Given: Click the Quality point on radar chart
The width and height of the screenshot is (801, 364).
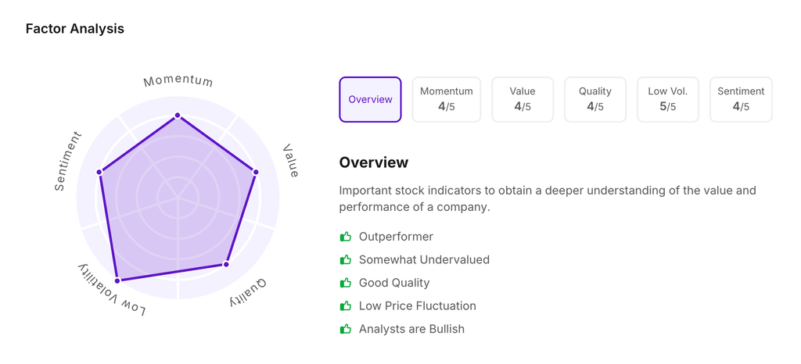Looking at the screenshot, I should click(226, 265).
